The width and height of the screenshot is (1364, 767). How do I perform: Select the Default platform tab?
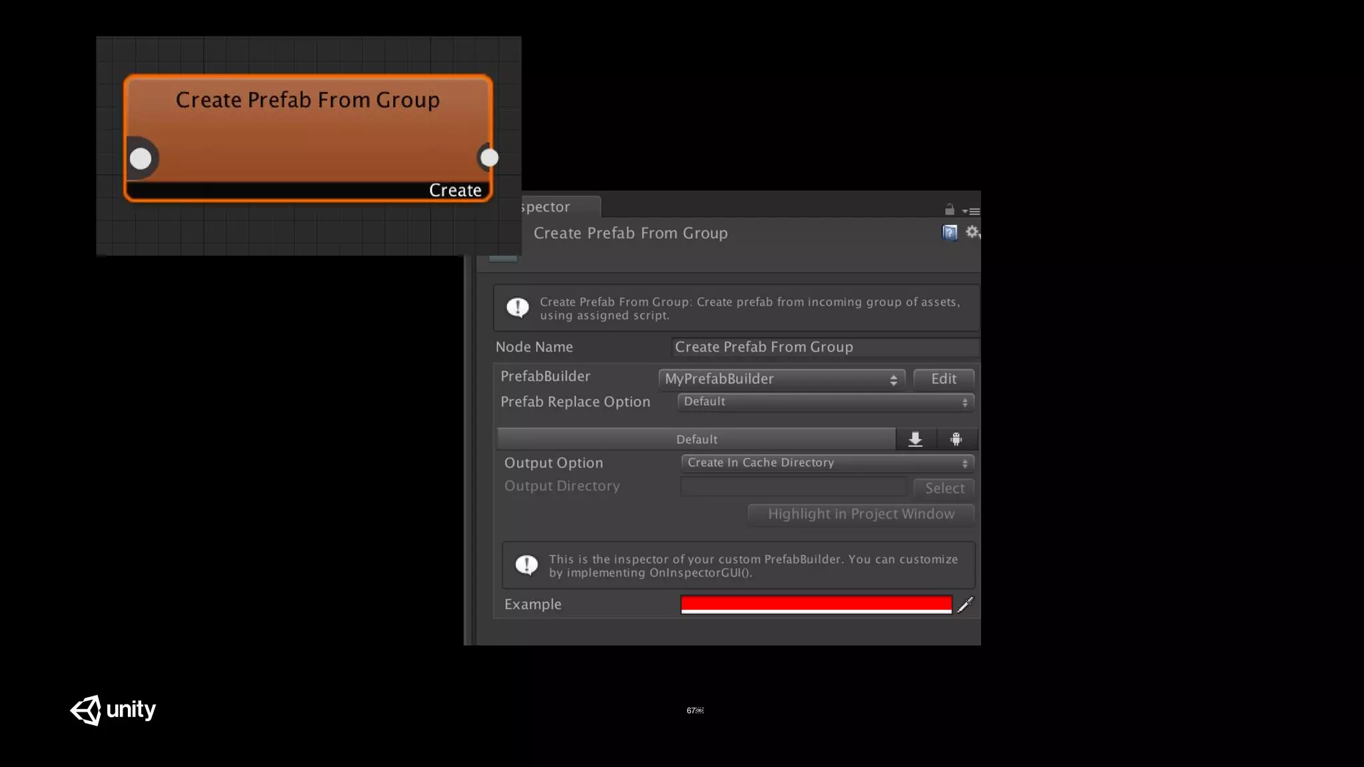click(696, 439)
